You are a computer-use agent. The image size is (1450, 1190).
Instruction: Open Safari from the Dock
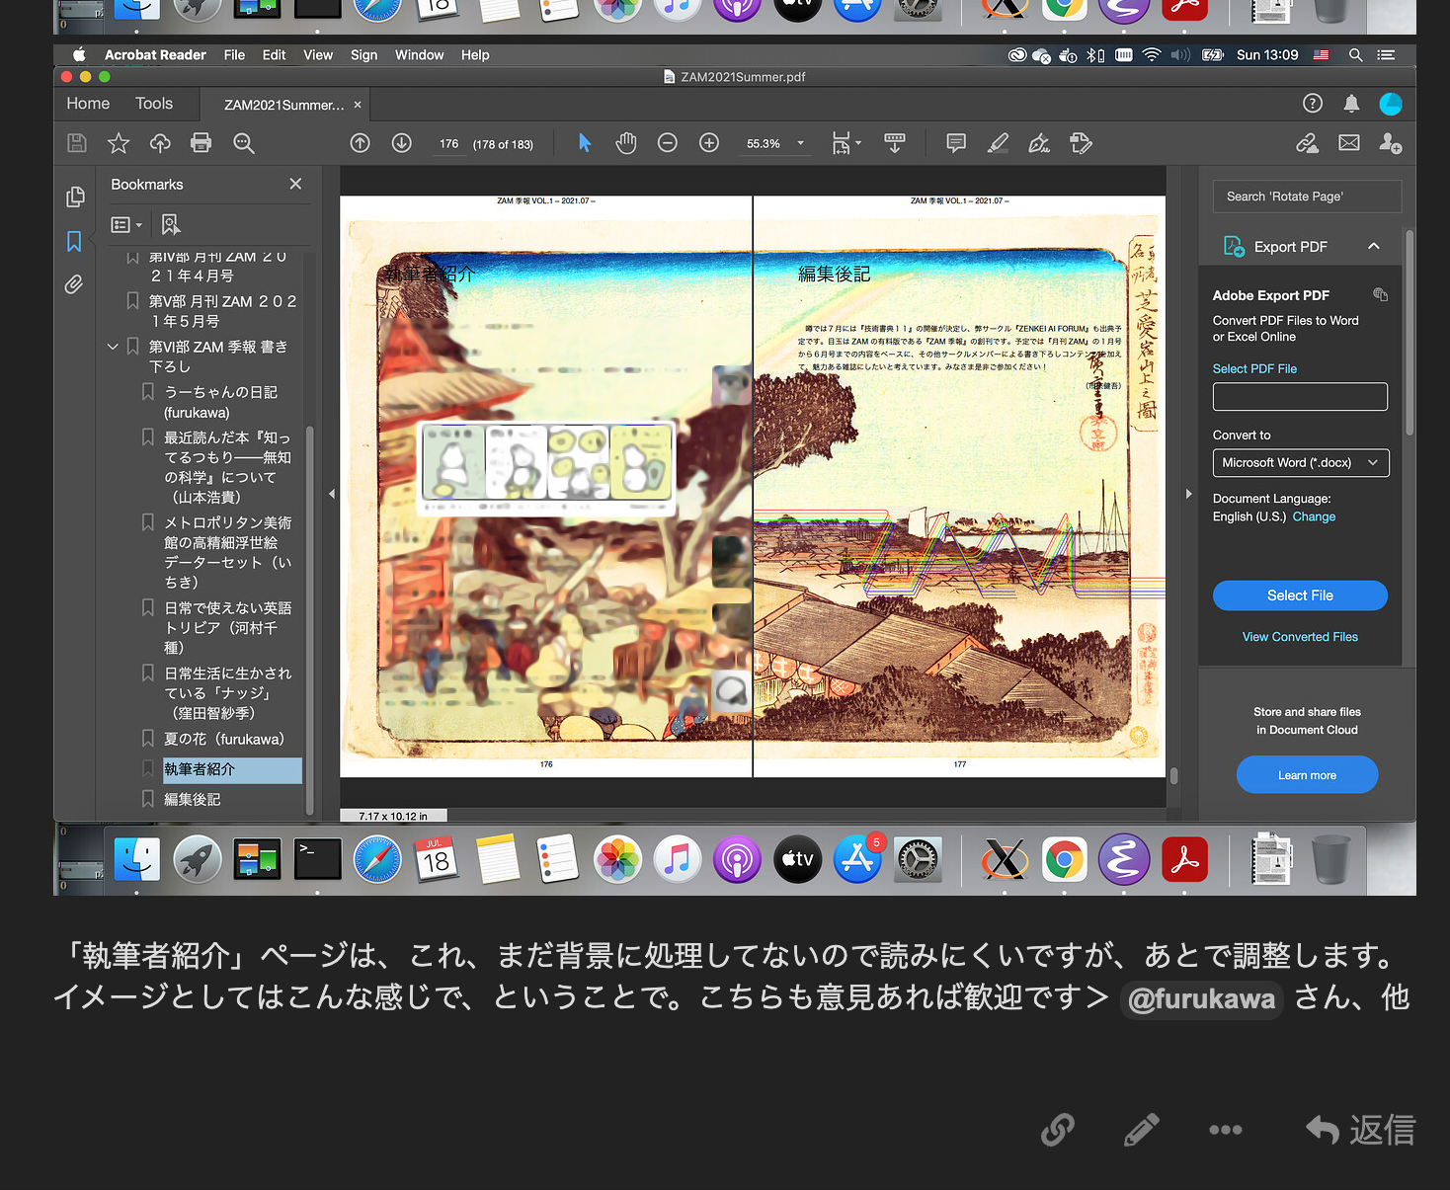pos(377,859)
